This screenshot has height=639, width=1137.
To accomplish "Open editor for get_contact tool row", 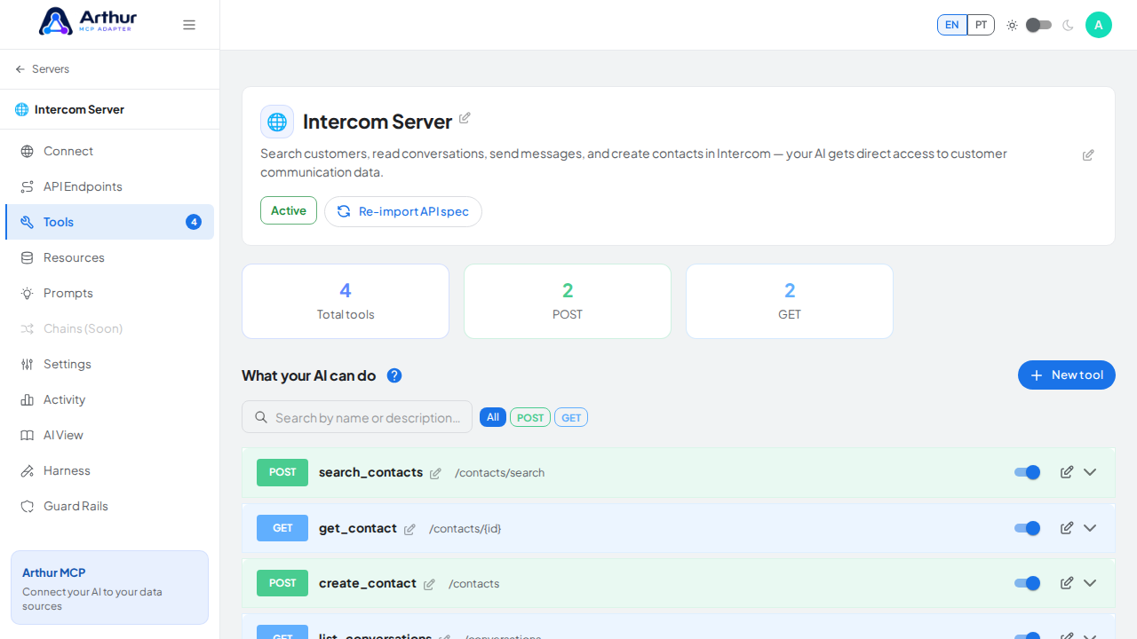I will (1067, 528).
